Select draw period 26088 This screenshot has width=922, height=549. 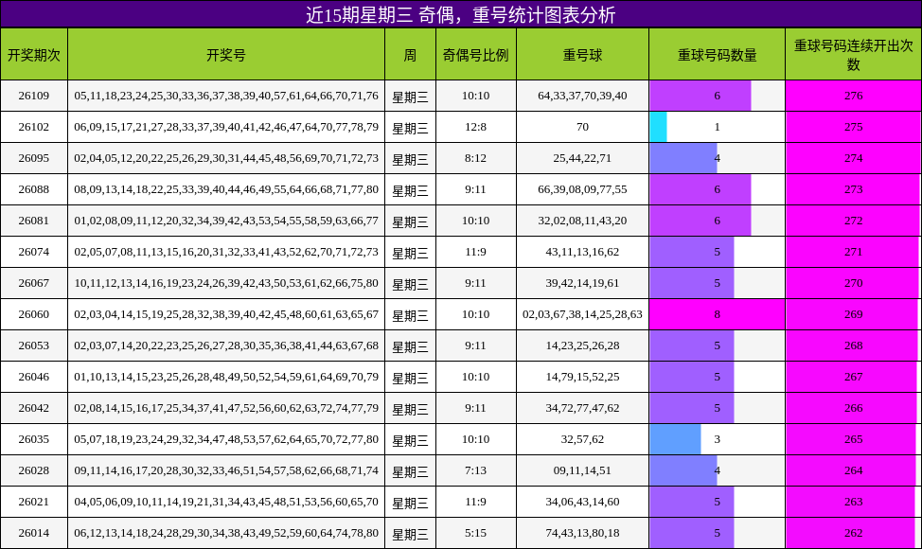[x=34, y=188]
